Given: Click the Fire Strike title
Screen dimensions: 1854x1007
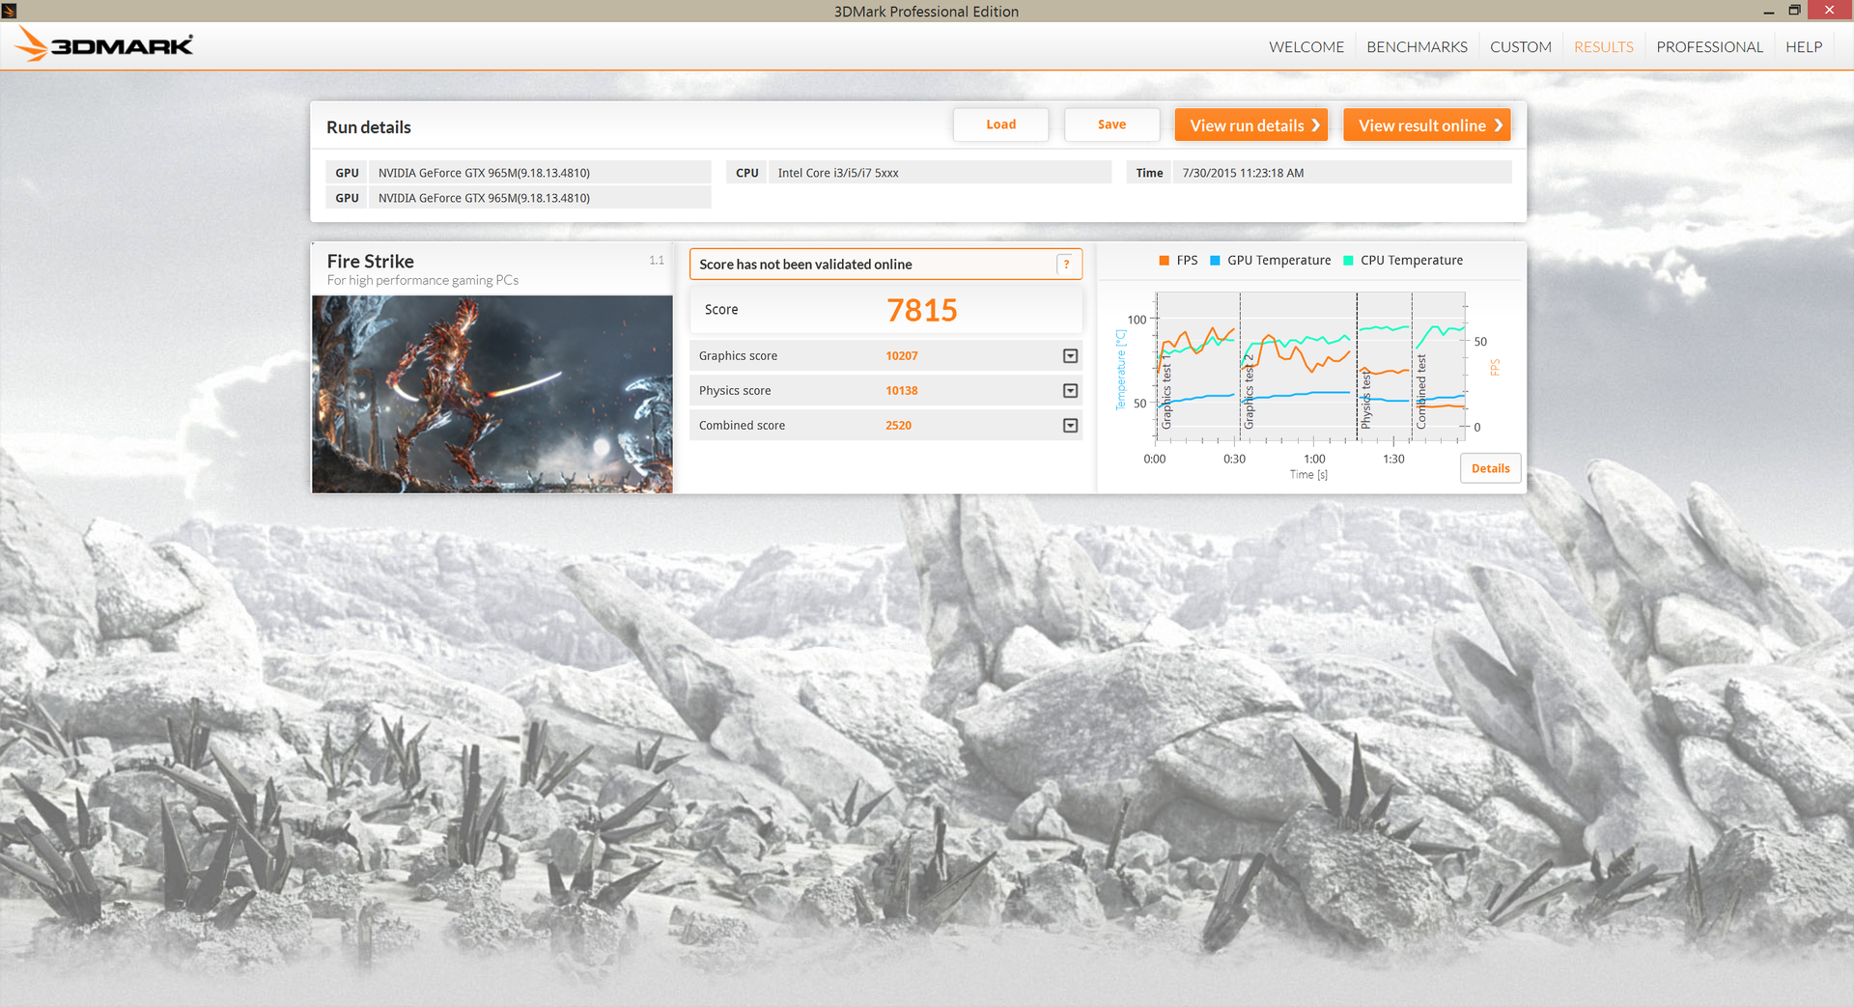Looking at the screenshot, I should click(371, 262).
